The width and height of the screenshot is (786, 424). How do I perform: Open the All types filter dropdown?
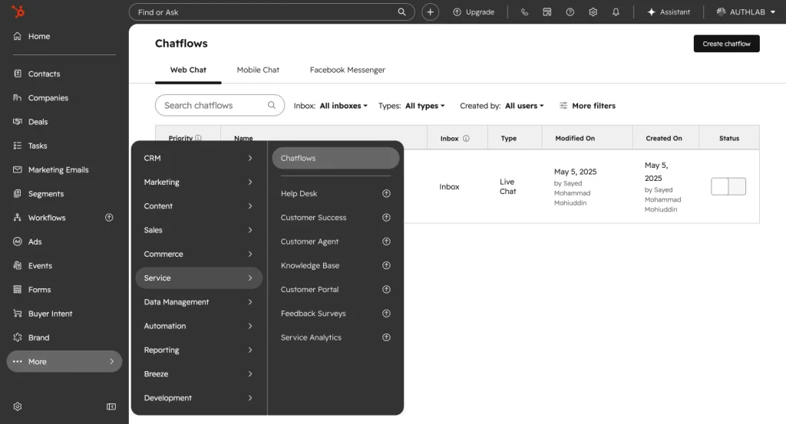pos(424,106)
